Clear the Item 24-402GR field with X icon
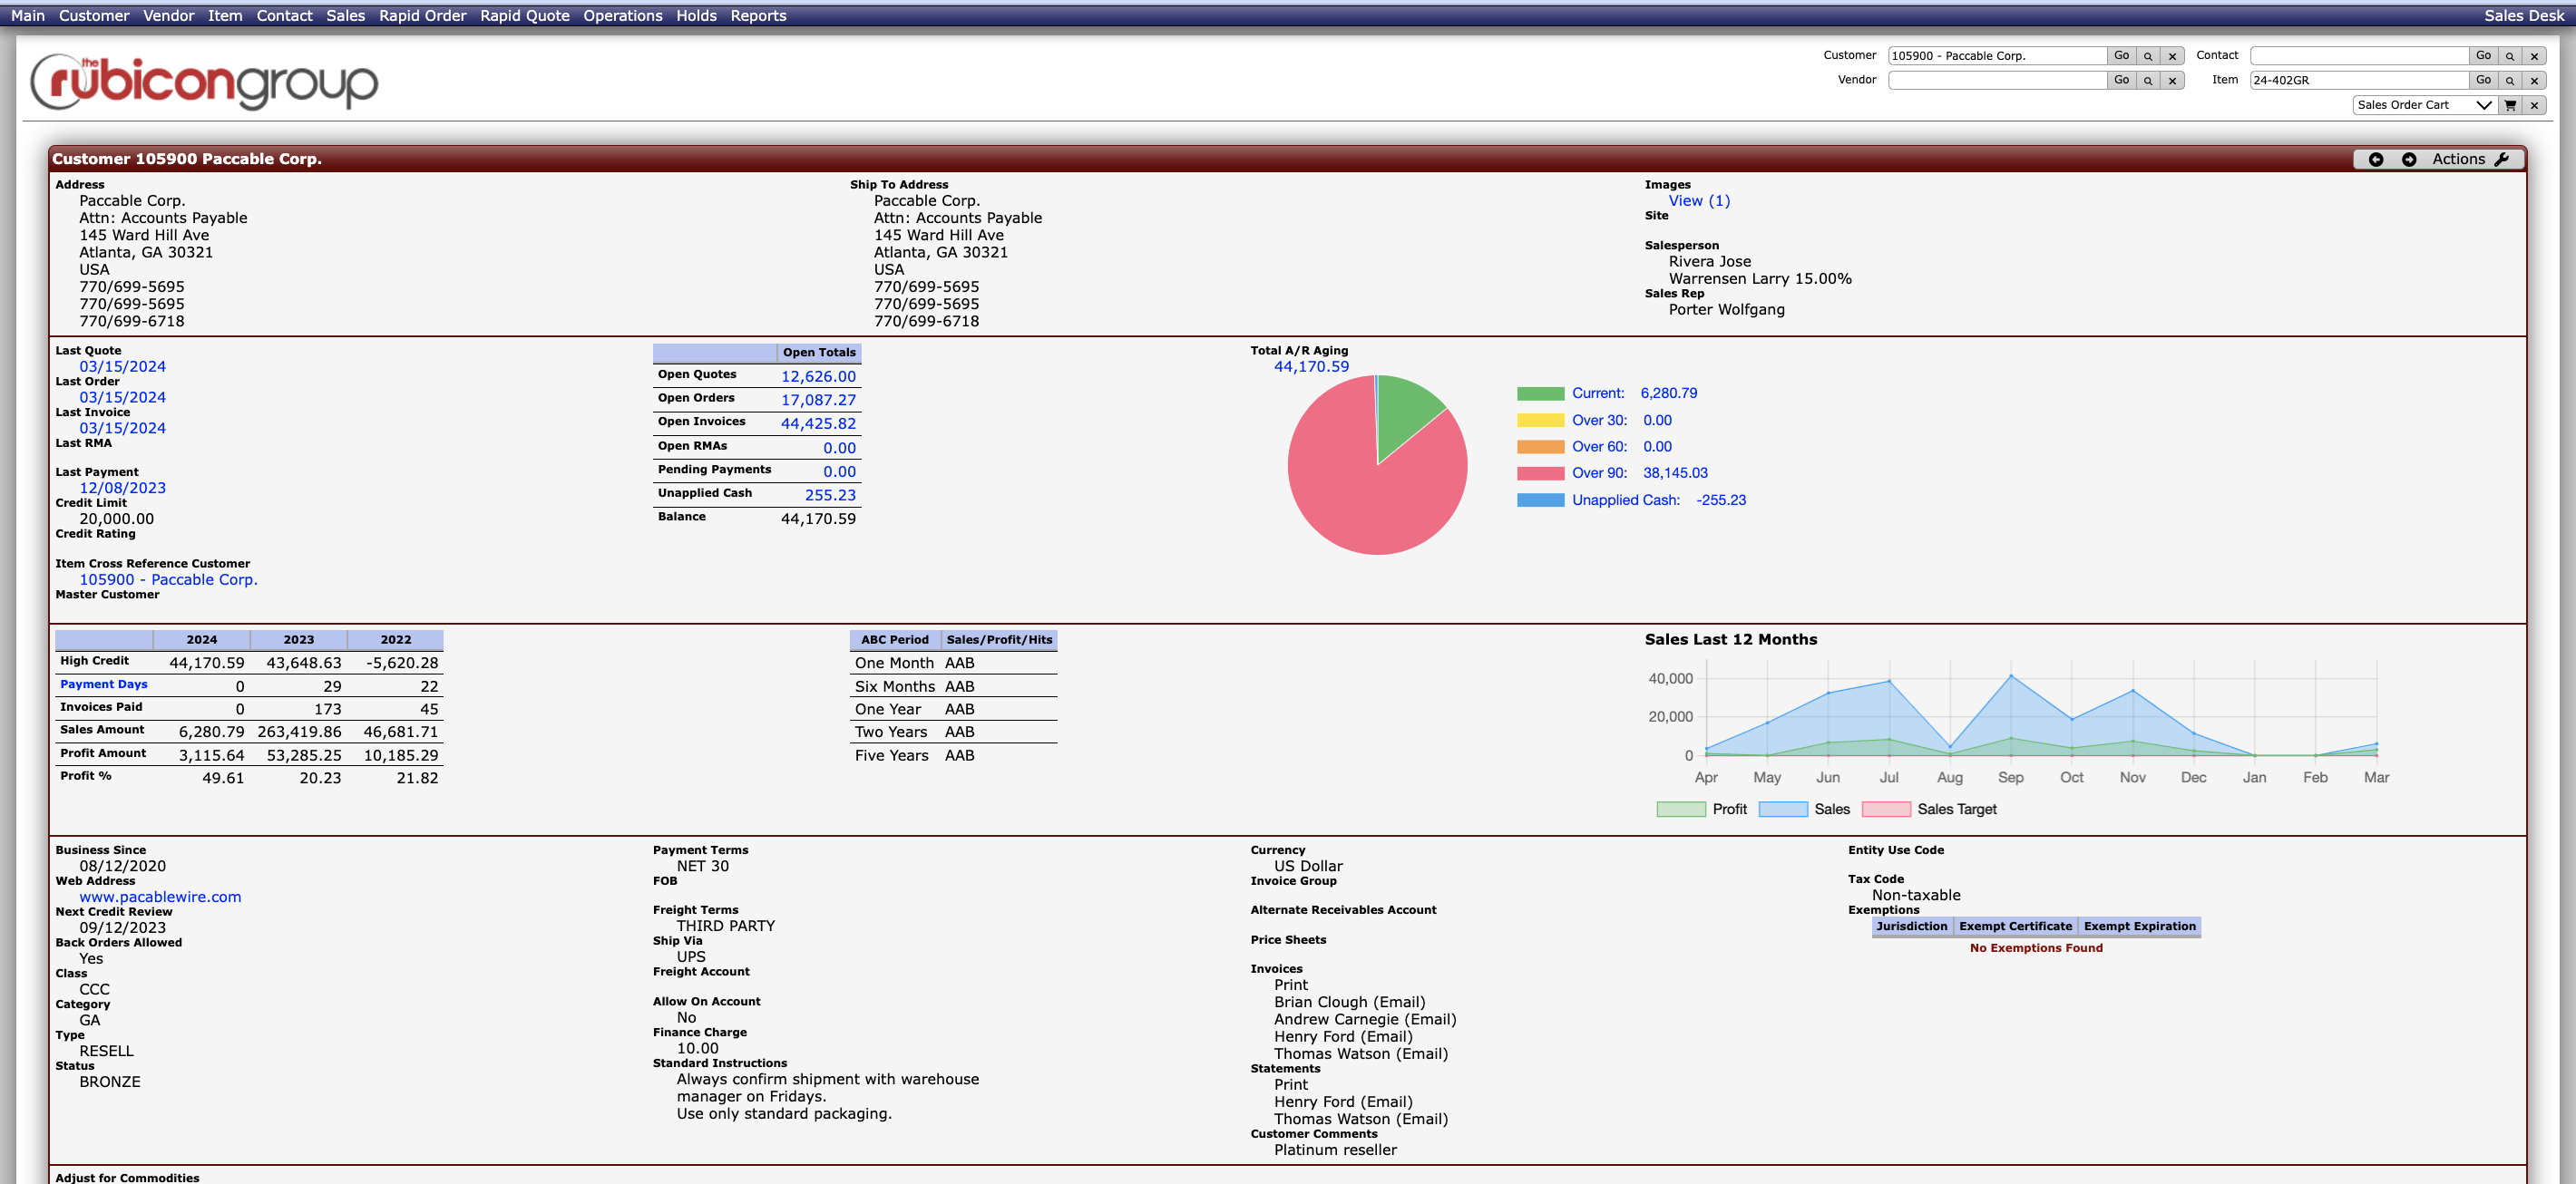This screenshot has width=2576, height=1184. pyautogui.click(x=2534, y=80)
